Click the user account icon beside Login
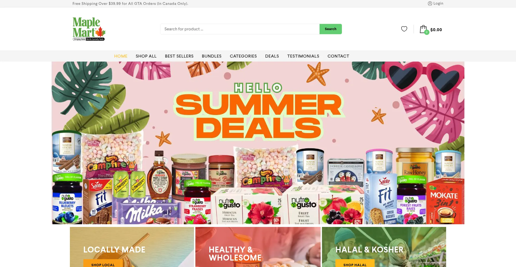The image size is (516, 267). click(430, 3)
